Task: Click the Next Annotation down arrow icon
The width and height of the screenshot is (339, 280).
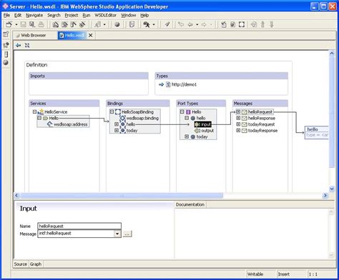Action: [x=272, y=24]
